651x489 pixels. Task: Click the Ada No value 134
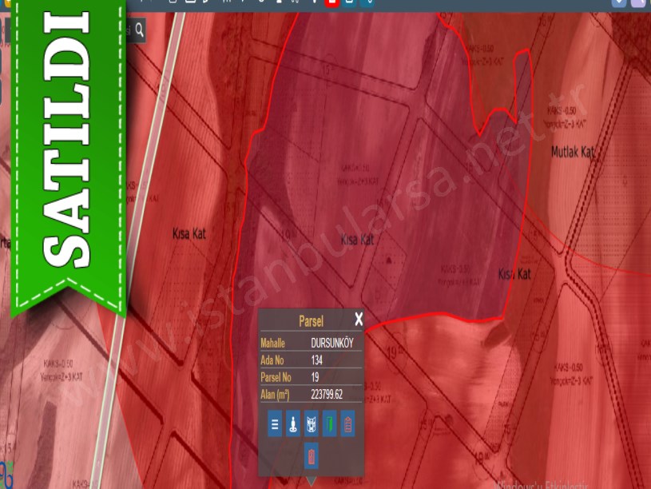(317, 360)
